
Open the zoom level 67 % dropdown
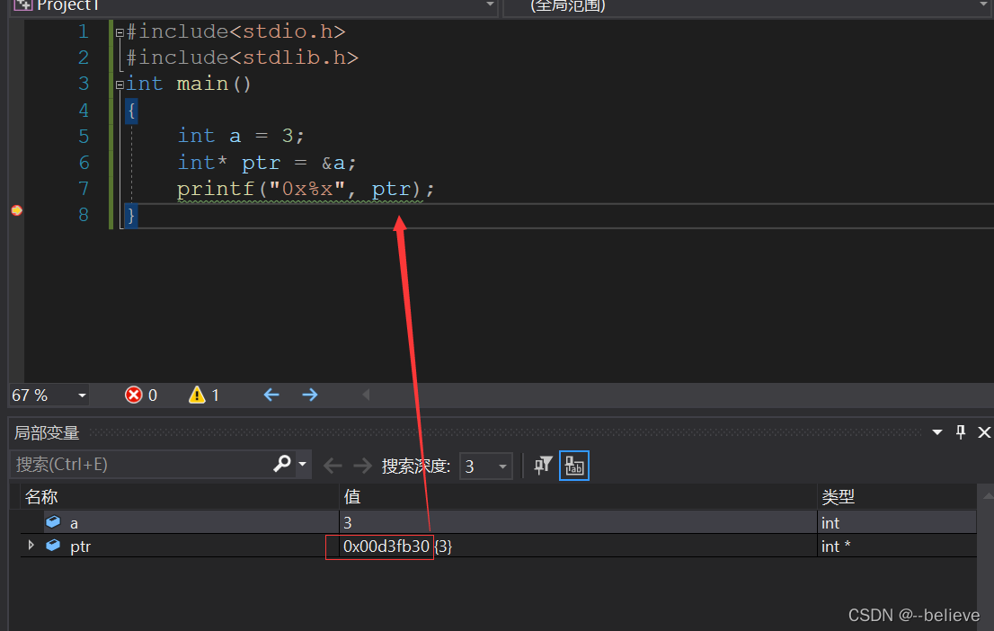(82, 395)
